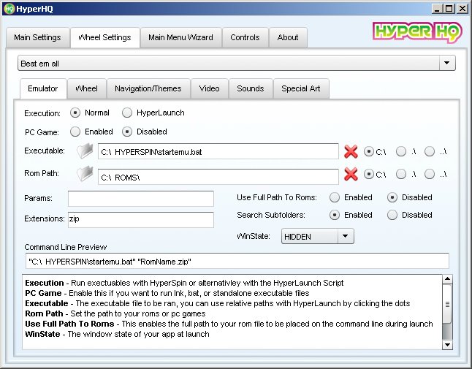Select .\ relative path for Rom Path
The image size is (472, 369).
(401, 174)
